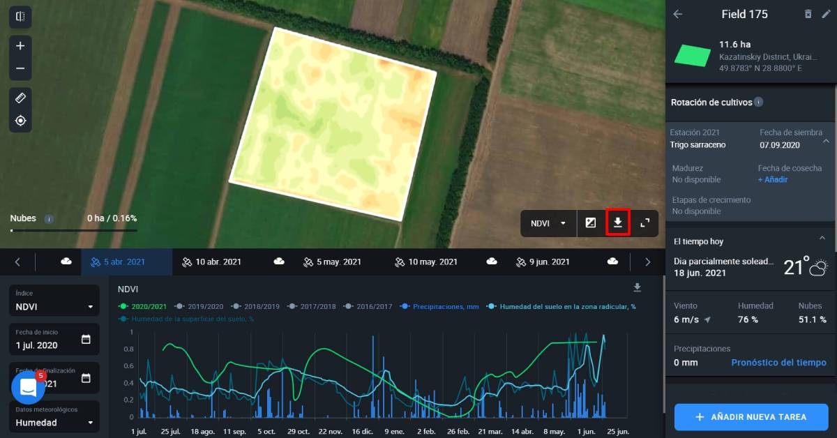Delete Field 175 with the trash icon
Screen dimensions: 837x438
point(809,14)
